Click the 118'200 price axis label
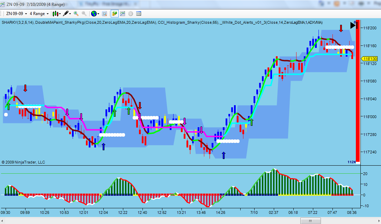 click(370, 28)
